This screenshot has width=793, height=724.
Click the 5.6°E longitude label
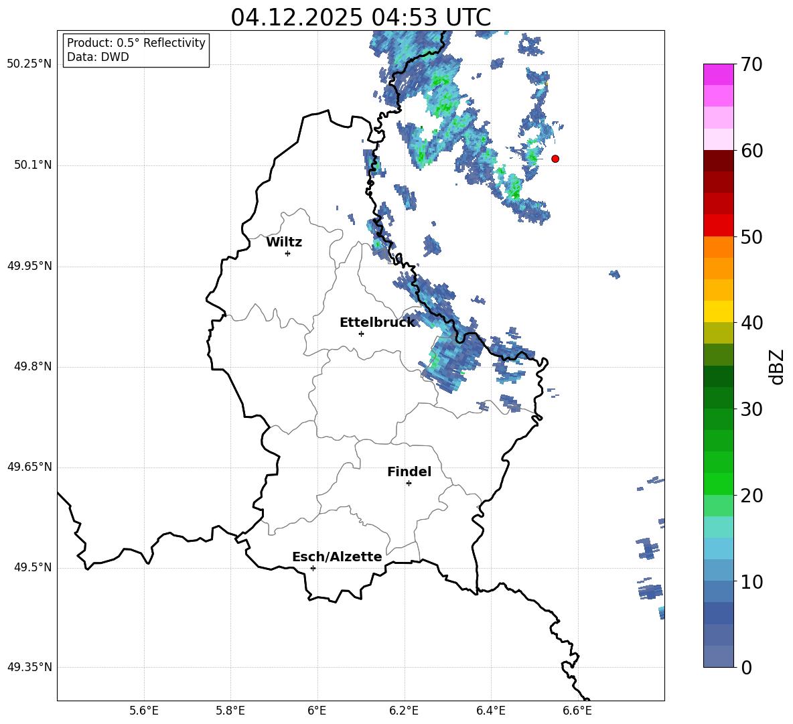point(144,711)
